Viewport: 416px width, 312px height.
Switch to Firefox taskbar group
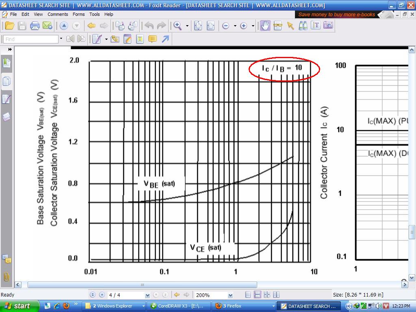pos(244,306)
